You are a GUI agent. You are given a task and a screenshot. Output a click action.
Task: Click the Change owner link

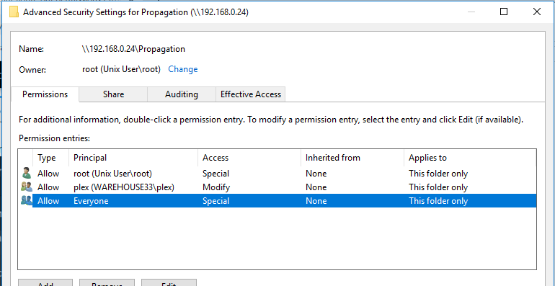[x=182, y=69]
